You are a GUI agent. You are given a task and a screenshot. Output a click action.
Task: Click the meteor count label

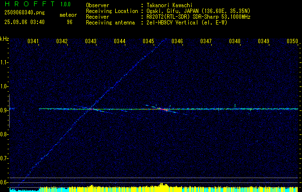(68, 15)
